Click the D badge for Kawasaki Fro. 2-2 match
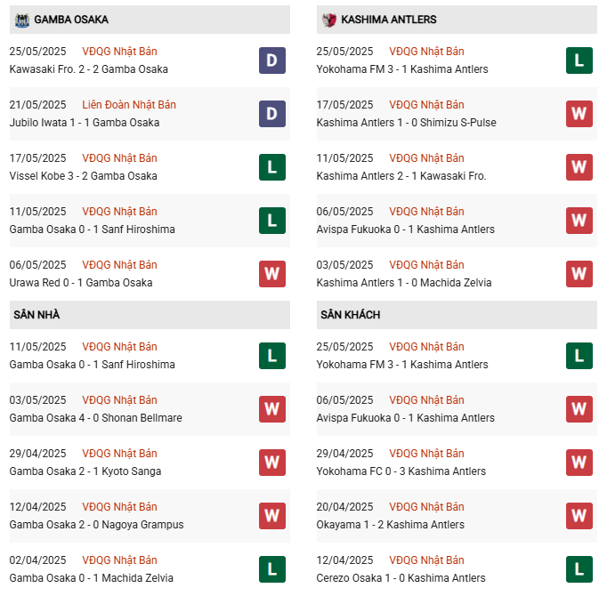This screenshot has height=596, width=599. point(272,60)
